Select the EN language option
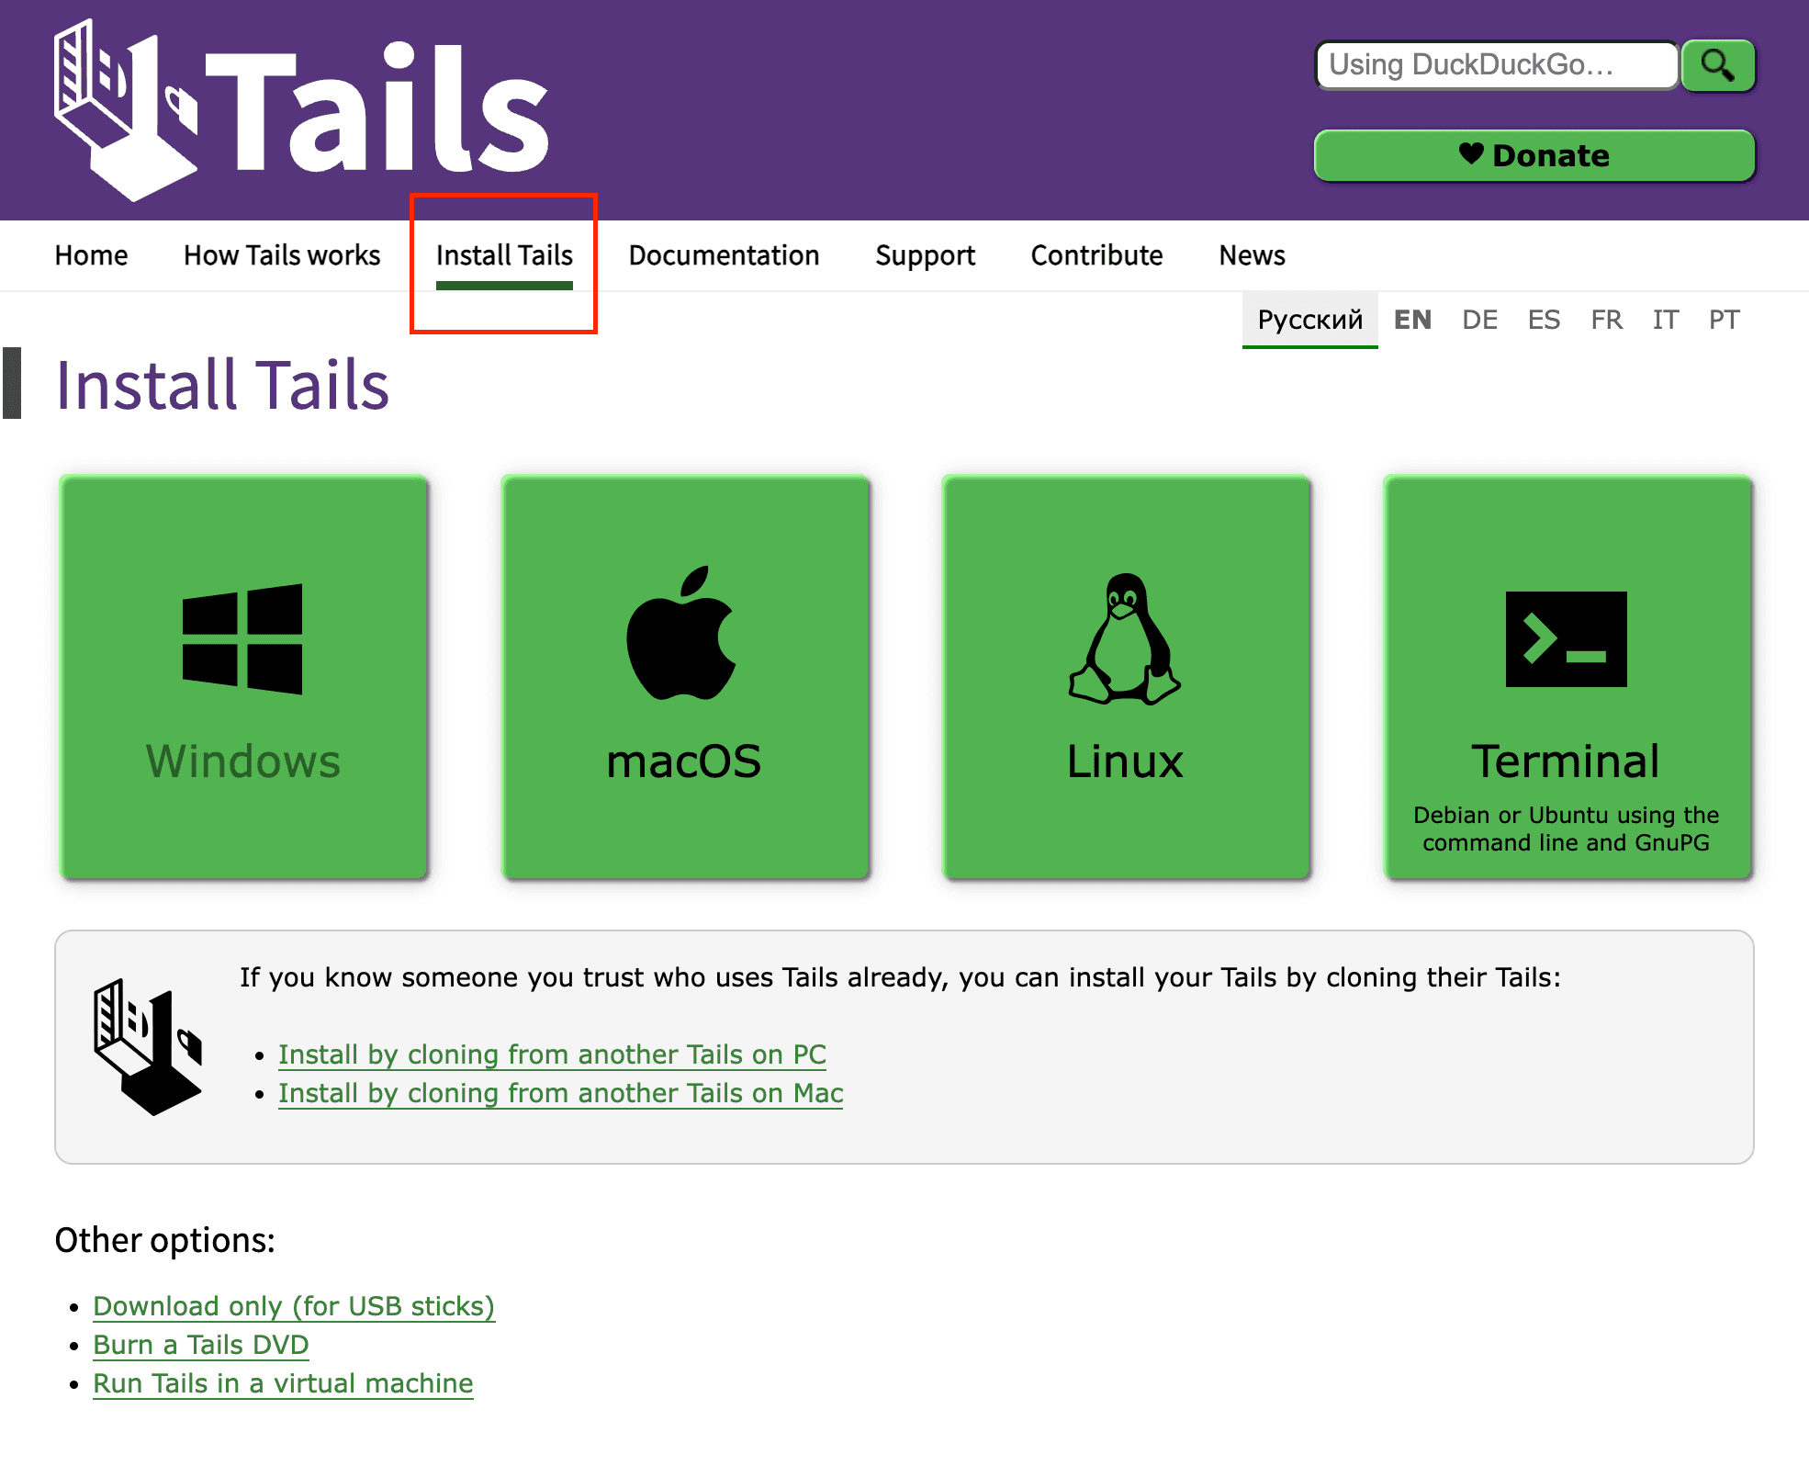 1411,317
